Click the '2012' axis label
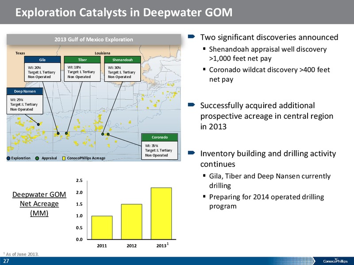Image resolution: width=354 pixels, height=265 pixels. click(x=131, y=246)
